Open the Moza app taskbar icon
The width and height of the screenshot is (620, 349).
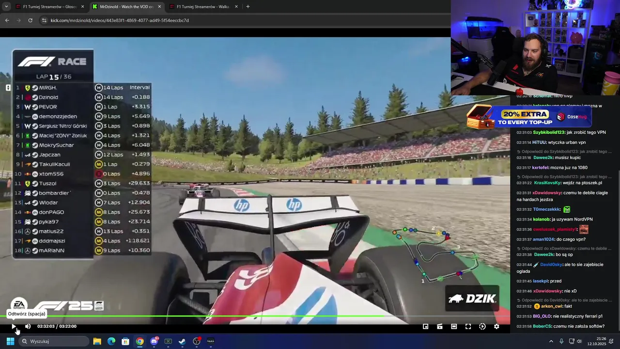[x=211, y=341]
